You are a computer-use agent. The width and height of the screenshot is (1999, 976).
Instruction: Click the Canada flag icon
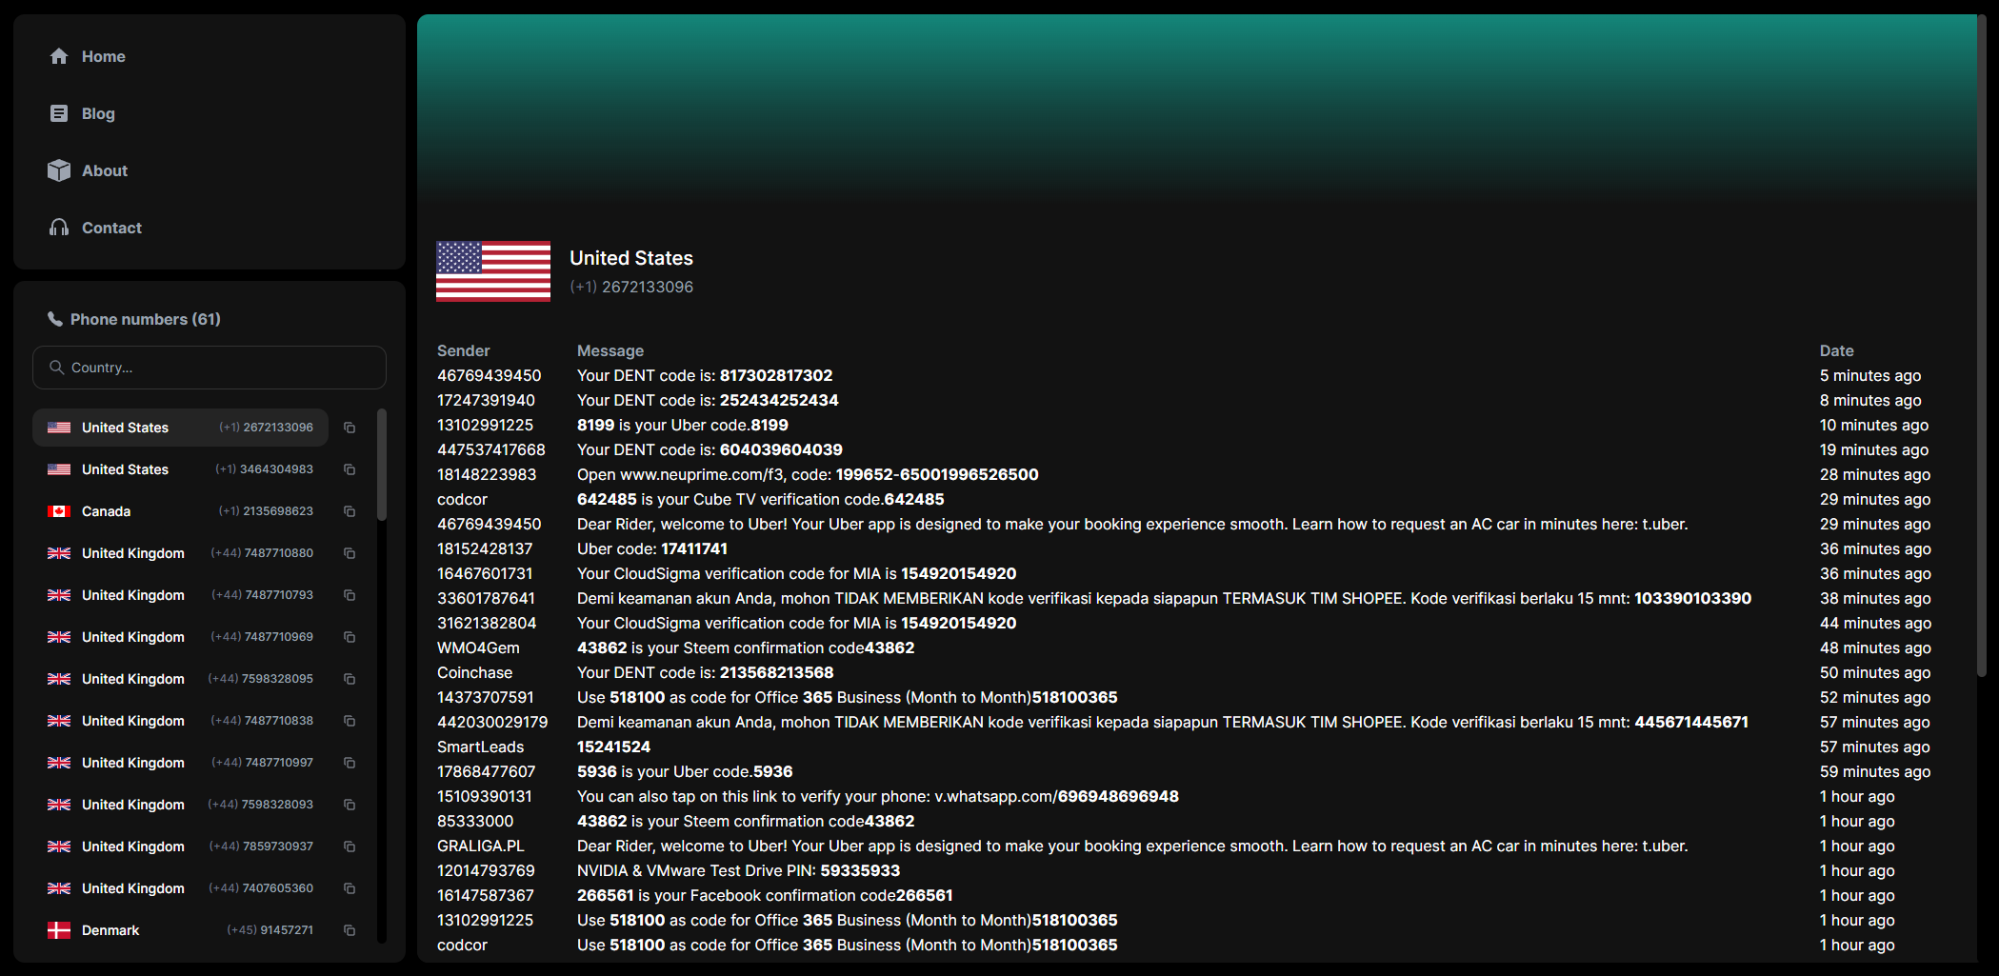point(59,511)
